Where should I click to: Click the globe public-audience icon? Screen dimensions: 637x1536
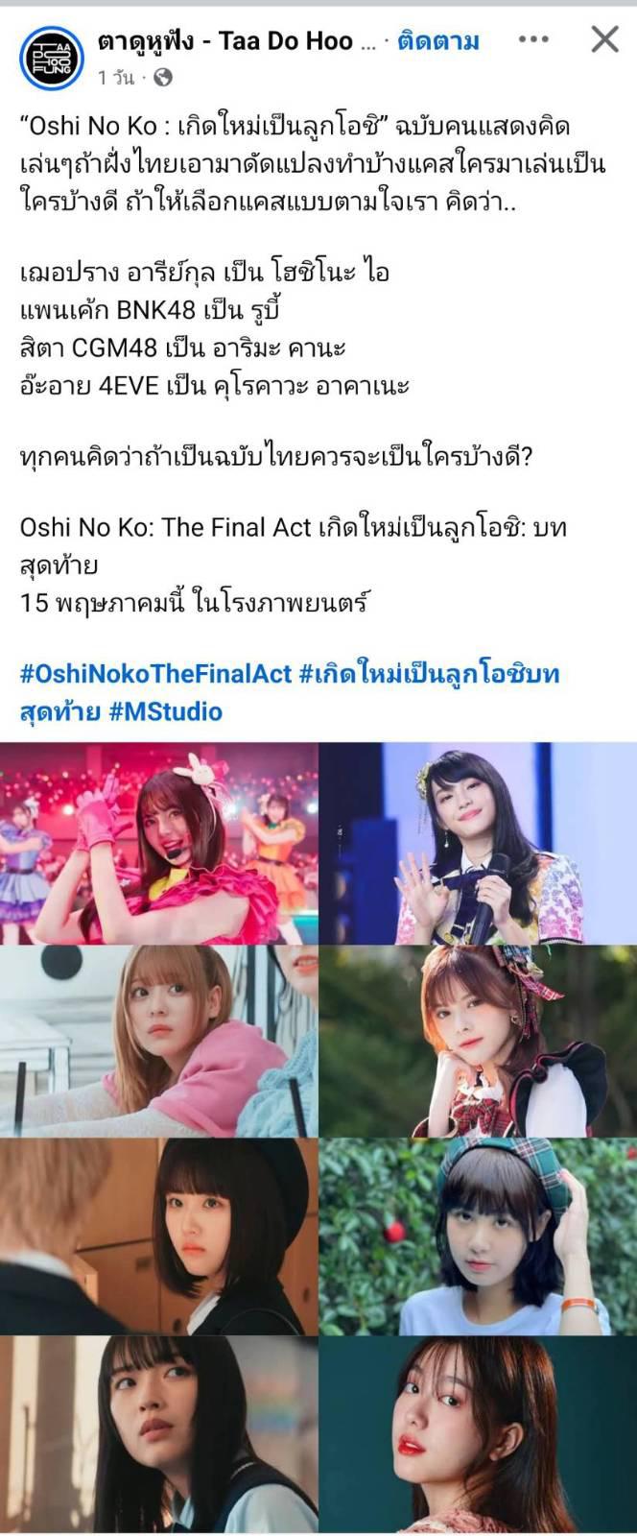[x=163, y=78]
